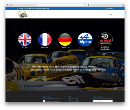Screen dimensions: 130x110
Task: Click the Pièces pour Alpine A110 tagline
Action: click(x=65, y=70)
